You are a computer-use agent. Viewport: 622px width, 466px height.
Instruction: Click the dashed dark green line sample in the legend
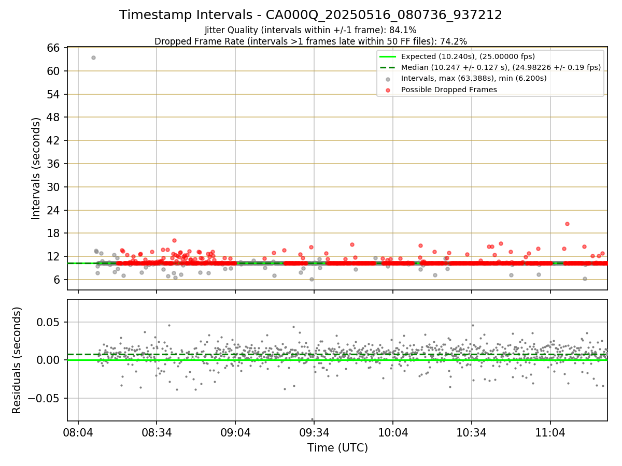coord(388,67)
